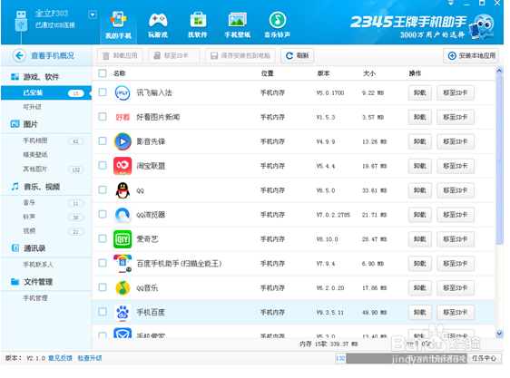The height and width of the screenshot is (378, 510).
Task: Click the 好看 red logo icon
Action: [123, 117]
